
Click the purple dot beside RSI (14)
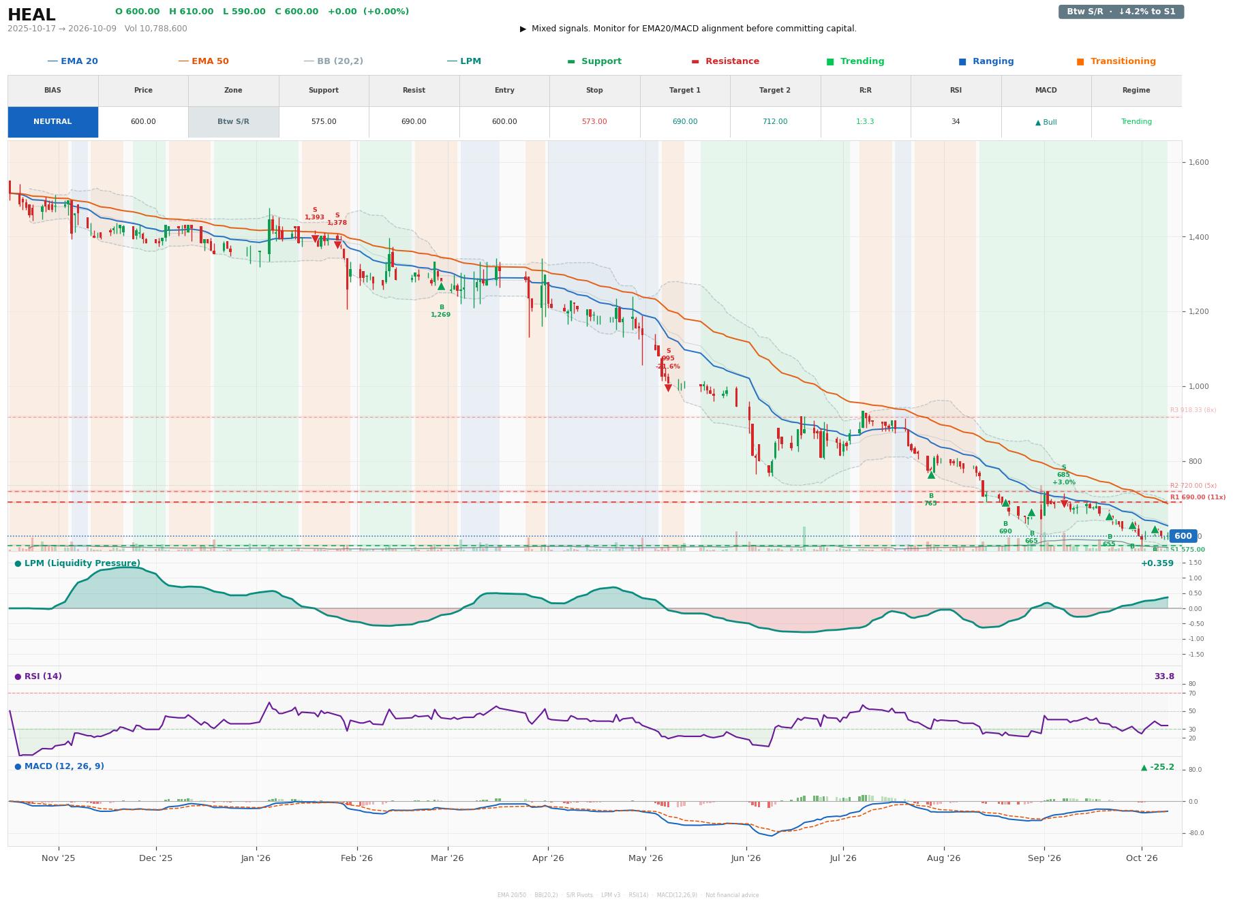click(x=18, y=676)
